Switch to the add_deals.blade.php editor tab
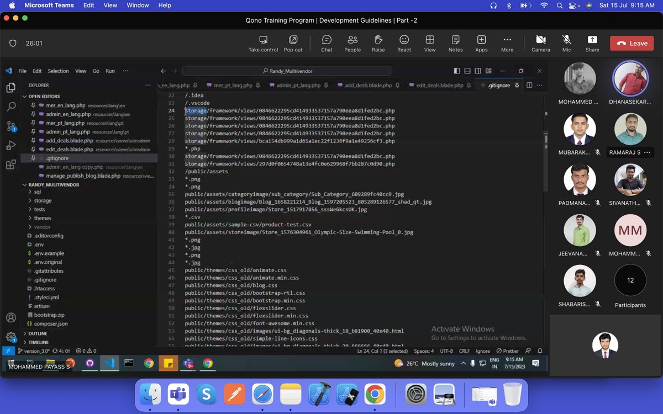Viewport: 663px width, 414px height. (x=368, y=86)
